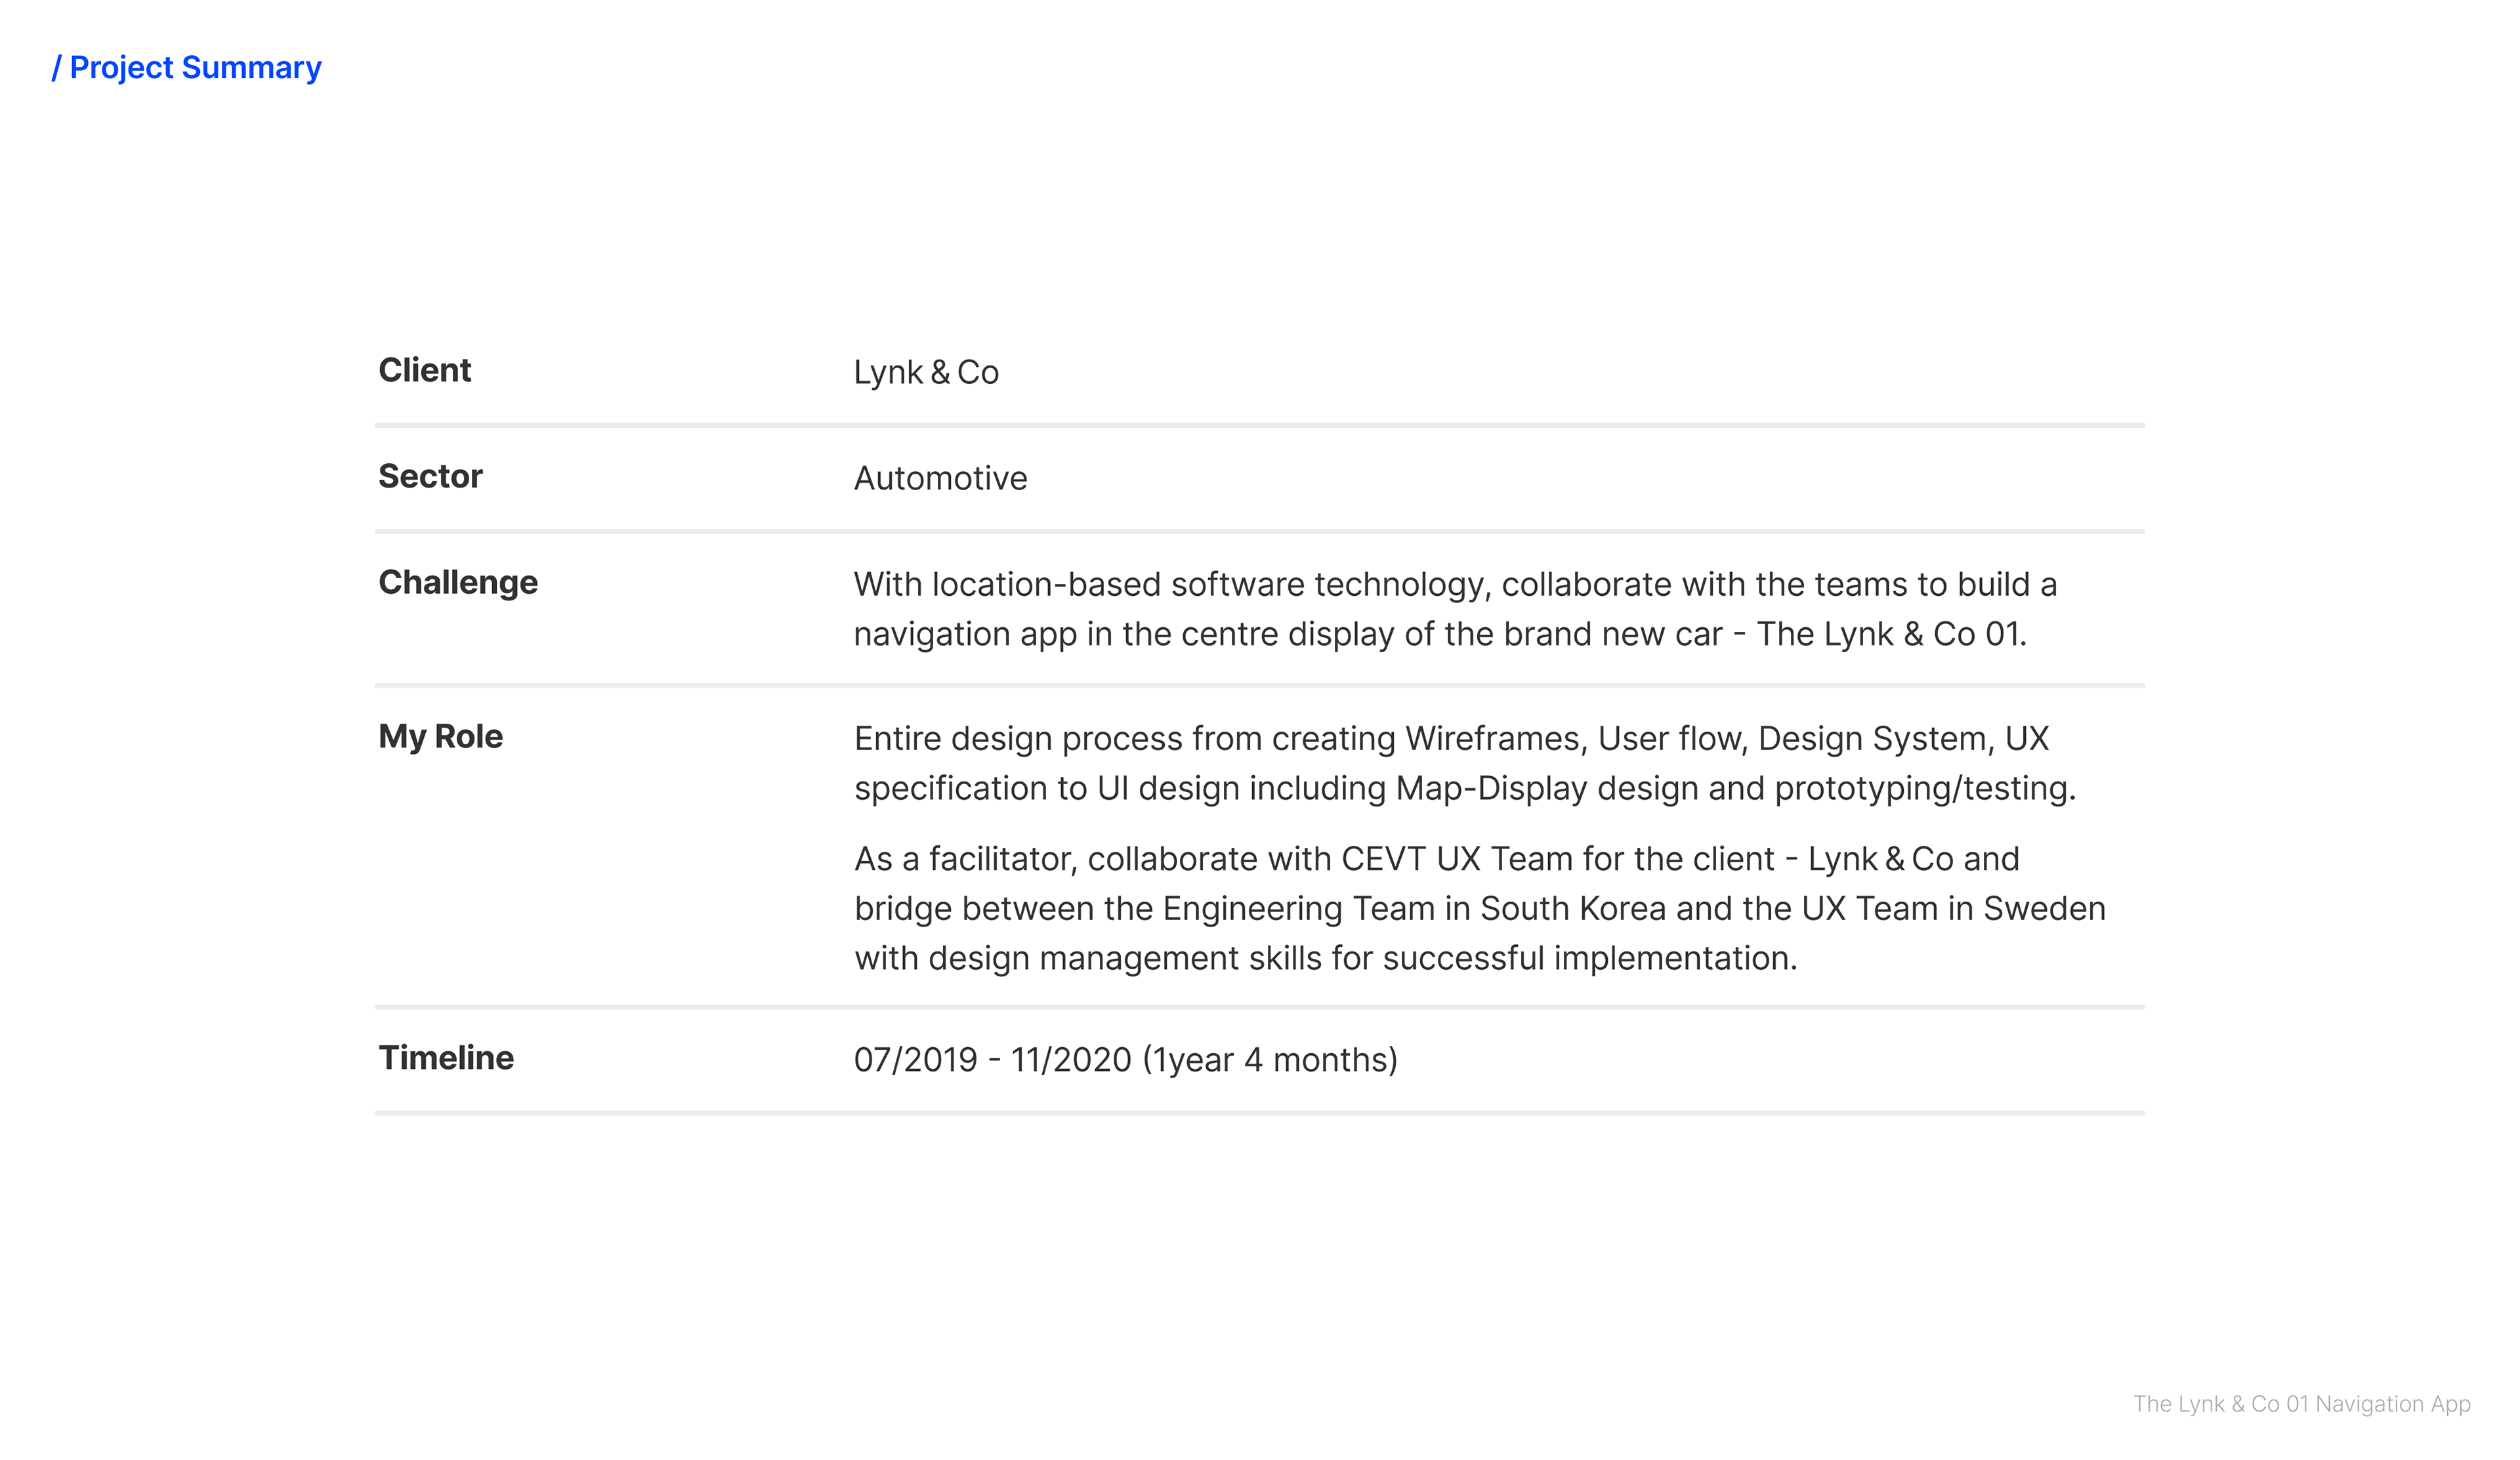
Task: Click the line 'With location-based software technology'
Action: point(1455,585)
